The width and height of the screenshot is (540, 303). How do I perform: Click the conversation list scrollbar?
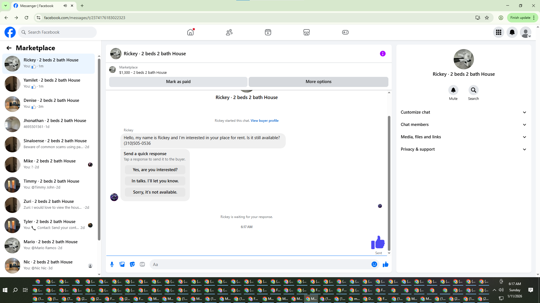99,150
